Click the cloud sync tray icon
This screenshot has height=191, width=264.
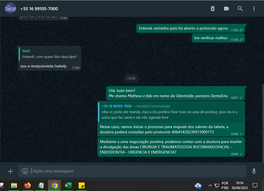tap(198, 185)
